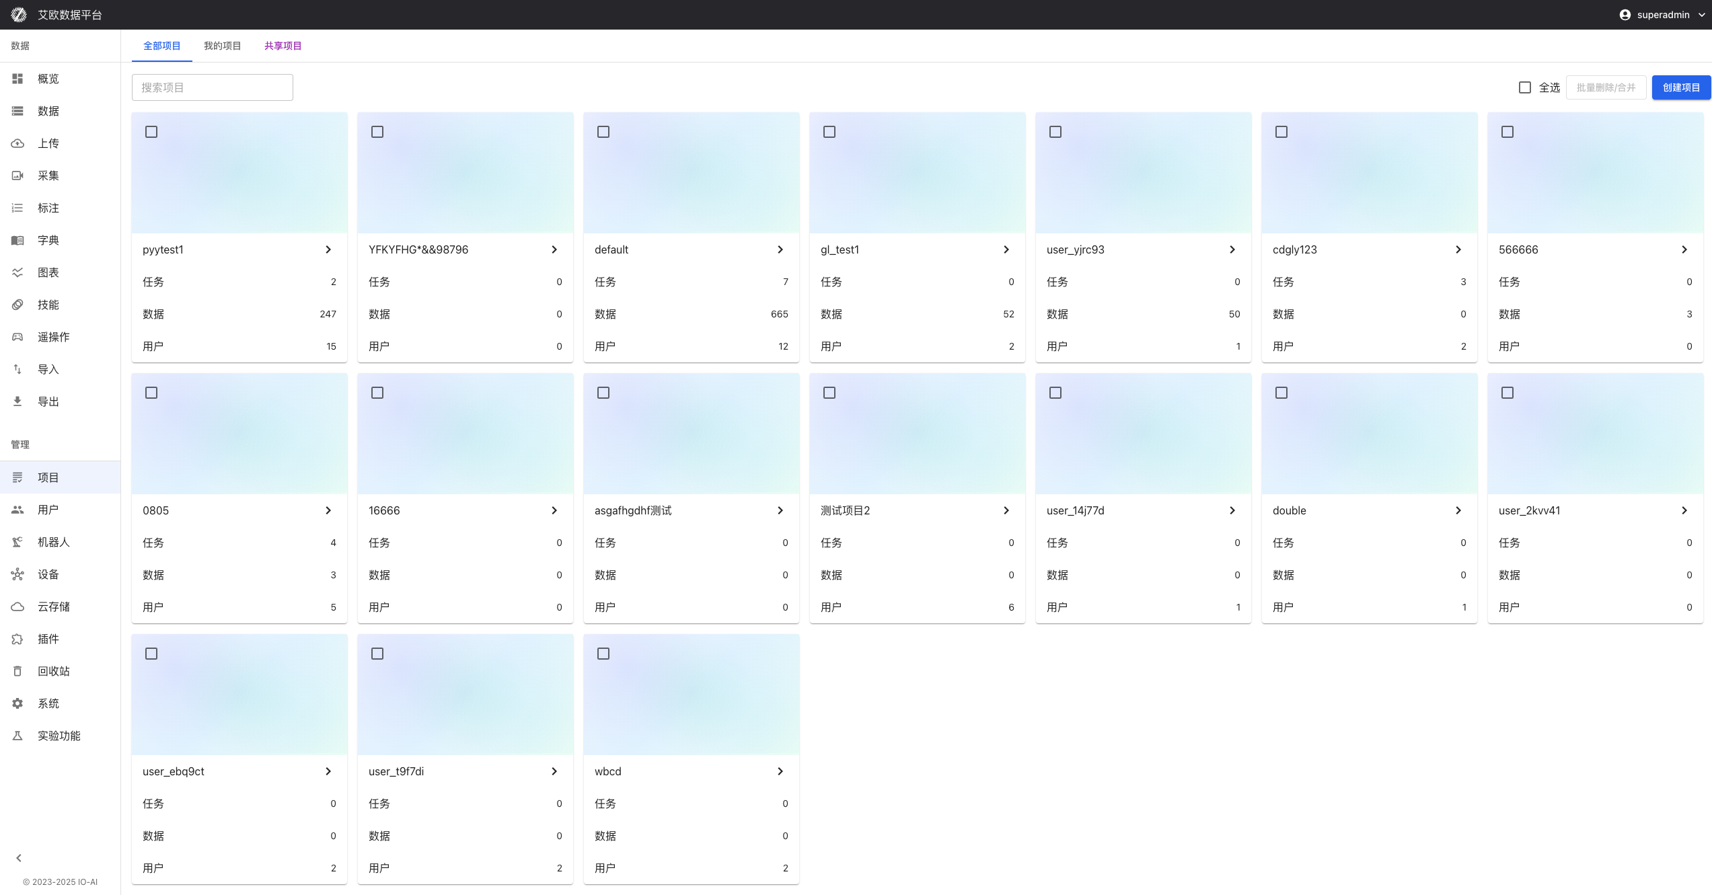Open the 机器人 robot arm icon
Viewport: 1712px width, 895px height.
coord(17,542)
